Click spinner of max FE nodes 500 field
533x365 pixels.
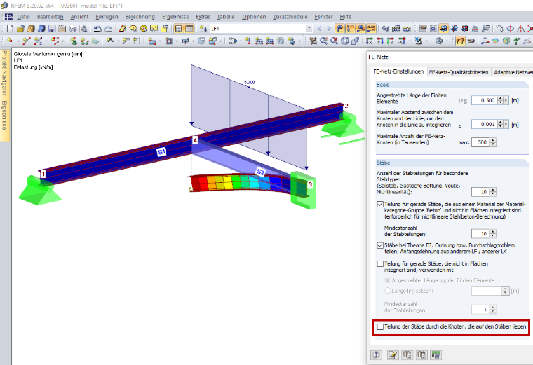pos(493,142)
